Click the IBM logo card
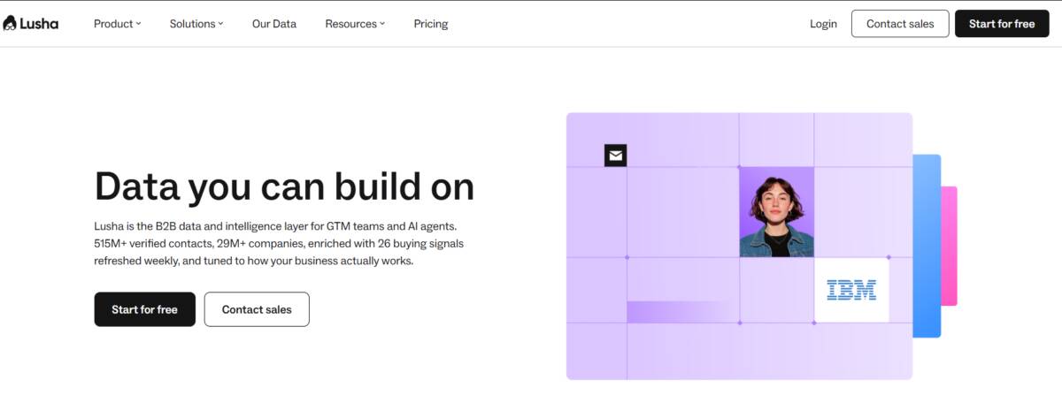 [851, 290]
